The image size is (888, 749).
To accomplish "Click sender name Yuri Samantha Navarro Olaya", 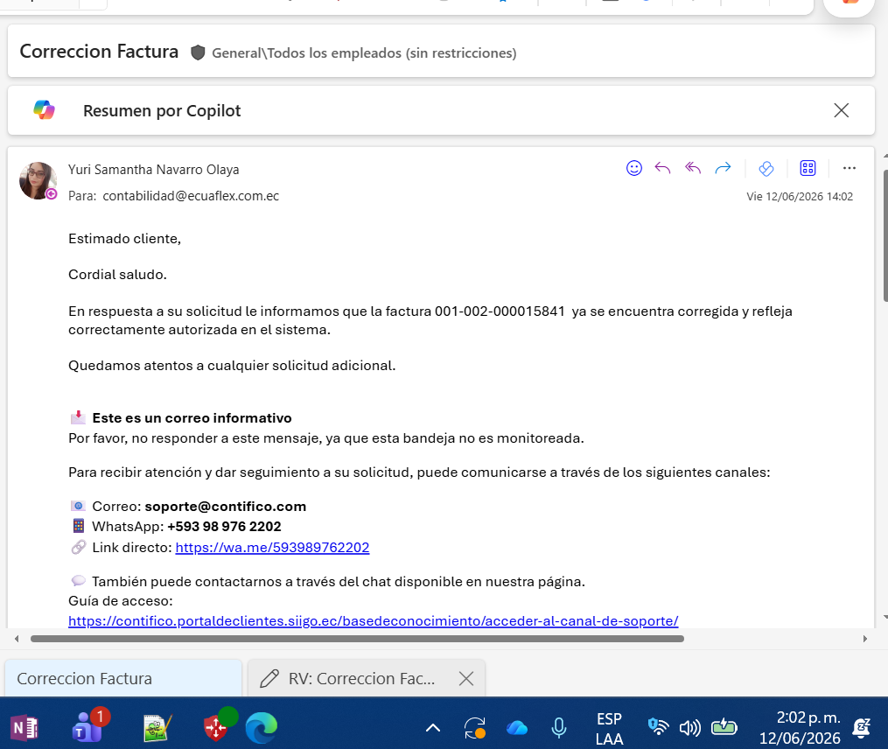I will tap(153, 170).
